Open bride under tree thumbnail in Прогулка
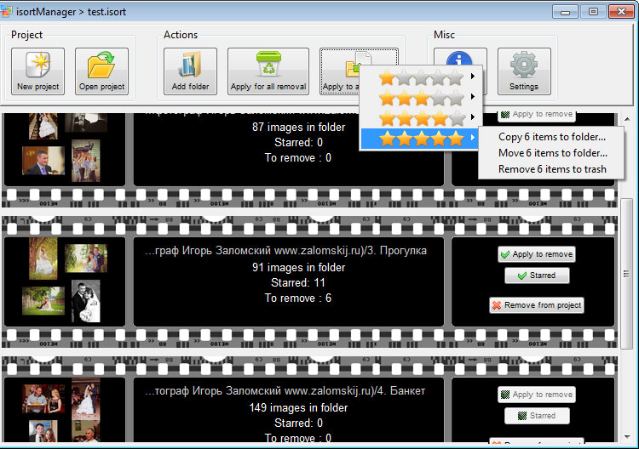Screen dimensions: 639x449 [x=43, y=259]
